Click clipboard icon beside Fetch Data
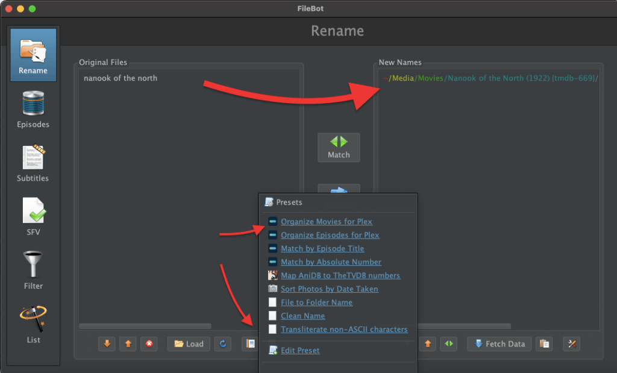The height and width of the screenshot is (373, 617). pyautogui.click(x=544, y=344)
